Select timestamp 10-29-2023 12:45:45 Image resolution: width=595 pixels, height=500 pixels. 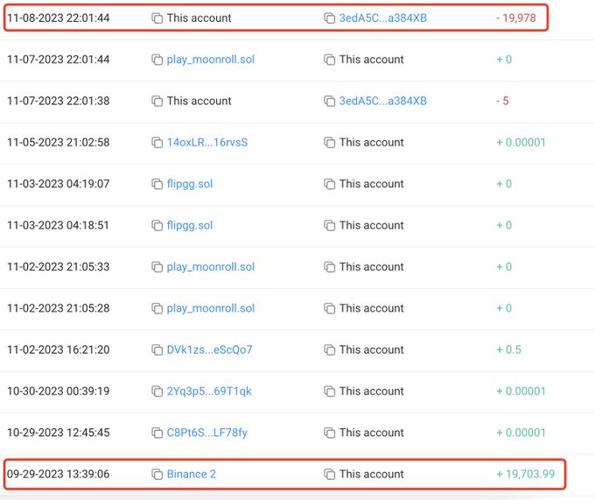[59, 433]
